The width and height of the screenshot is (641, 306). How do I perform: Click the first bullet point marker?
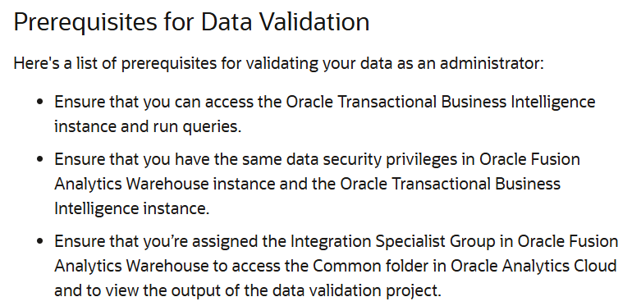point(39,102)
